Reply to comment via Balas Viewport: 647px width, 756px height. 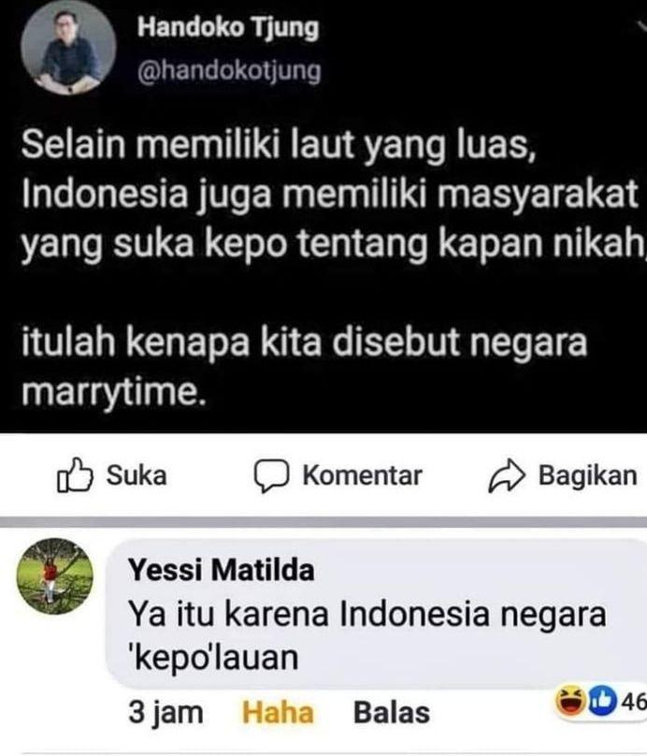(392, 713)
